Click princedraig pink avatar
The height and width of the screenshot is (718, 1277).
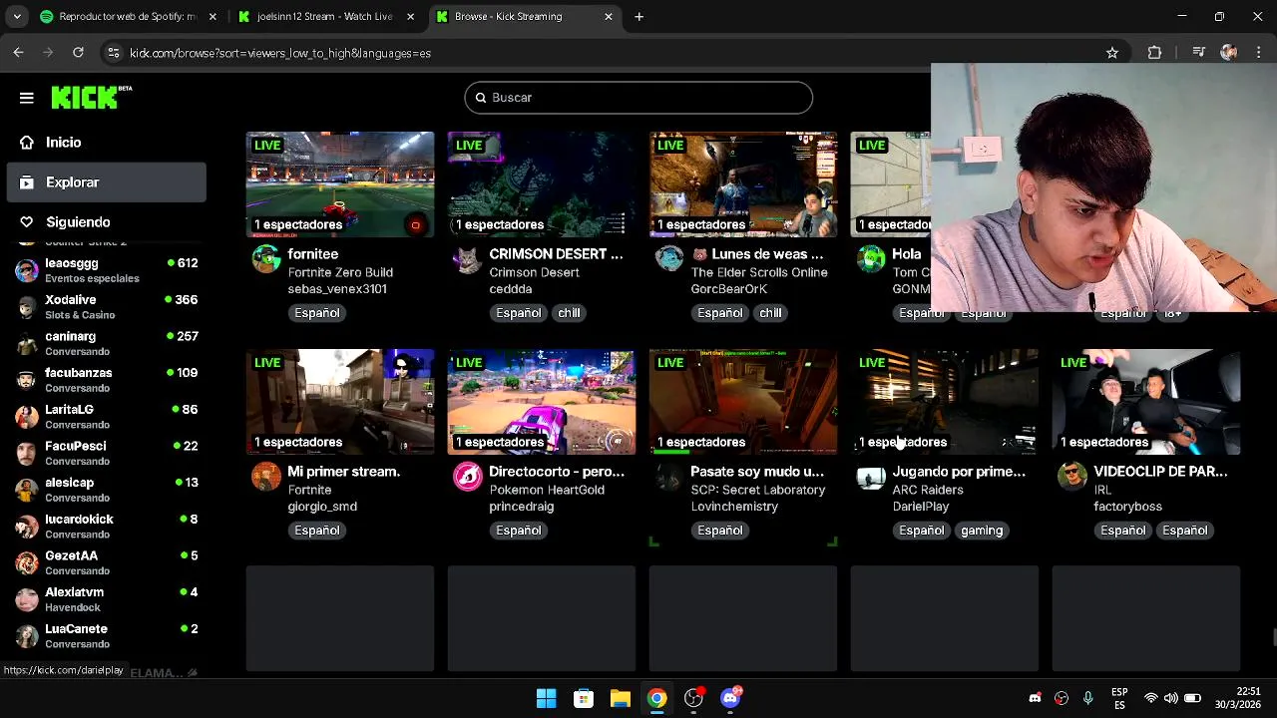click(468, 477)
